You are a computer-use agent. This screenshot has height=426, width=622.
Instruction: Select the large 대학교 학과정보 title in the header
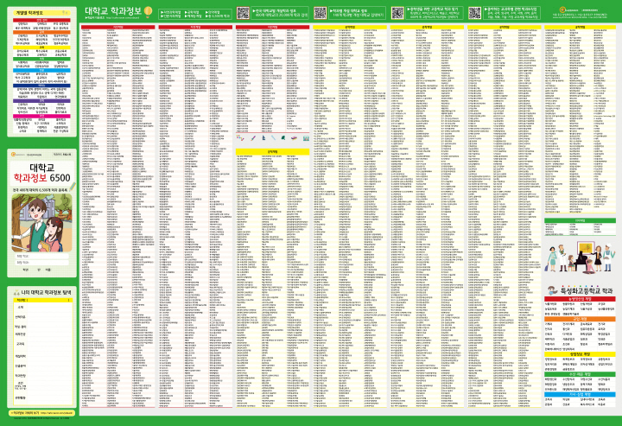(113, 11)
